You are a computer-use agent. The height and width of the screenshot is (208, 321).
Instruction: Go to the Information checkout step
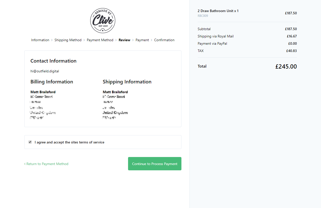coord(40,40)
